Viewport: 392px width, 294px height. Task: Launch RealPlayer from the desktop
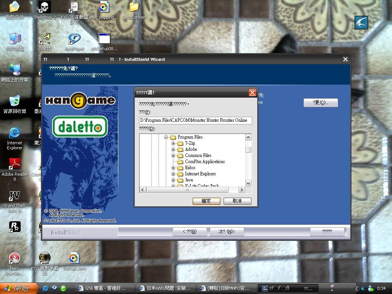click(x=74, y=41)
